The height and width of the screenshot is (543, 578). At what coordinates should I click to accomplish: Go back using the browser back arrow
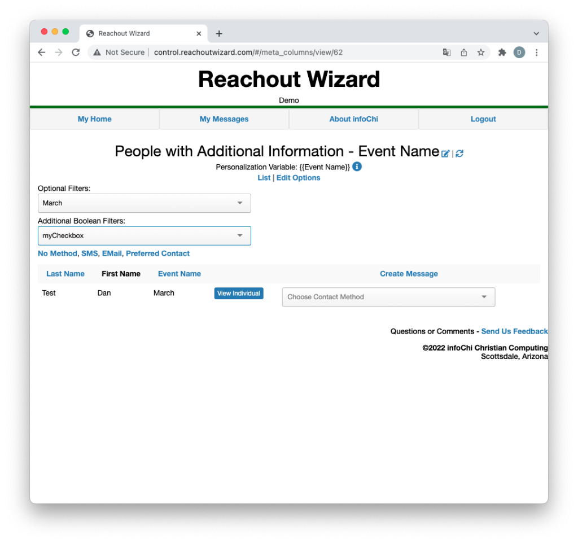click(x=42, y=52)
